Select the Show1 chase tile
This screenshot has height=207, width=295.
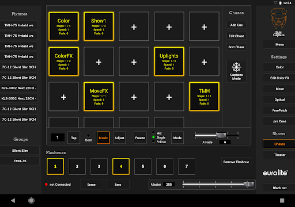click(99, 26)
